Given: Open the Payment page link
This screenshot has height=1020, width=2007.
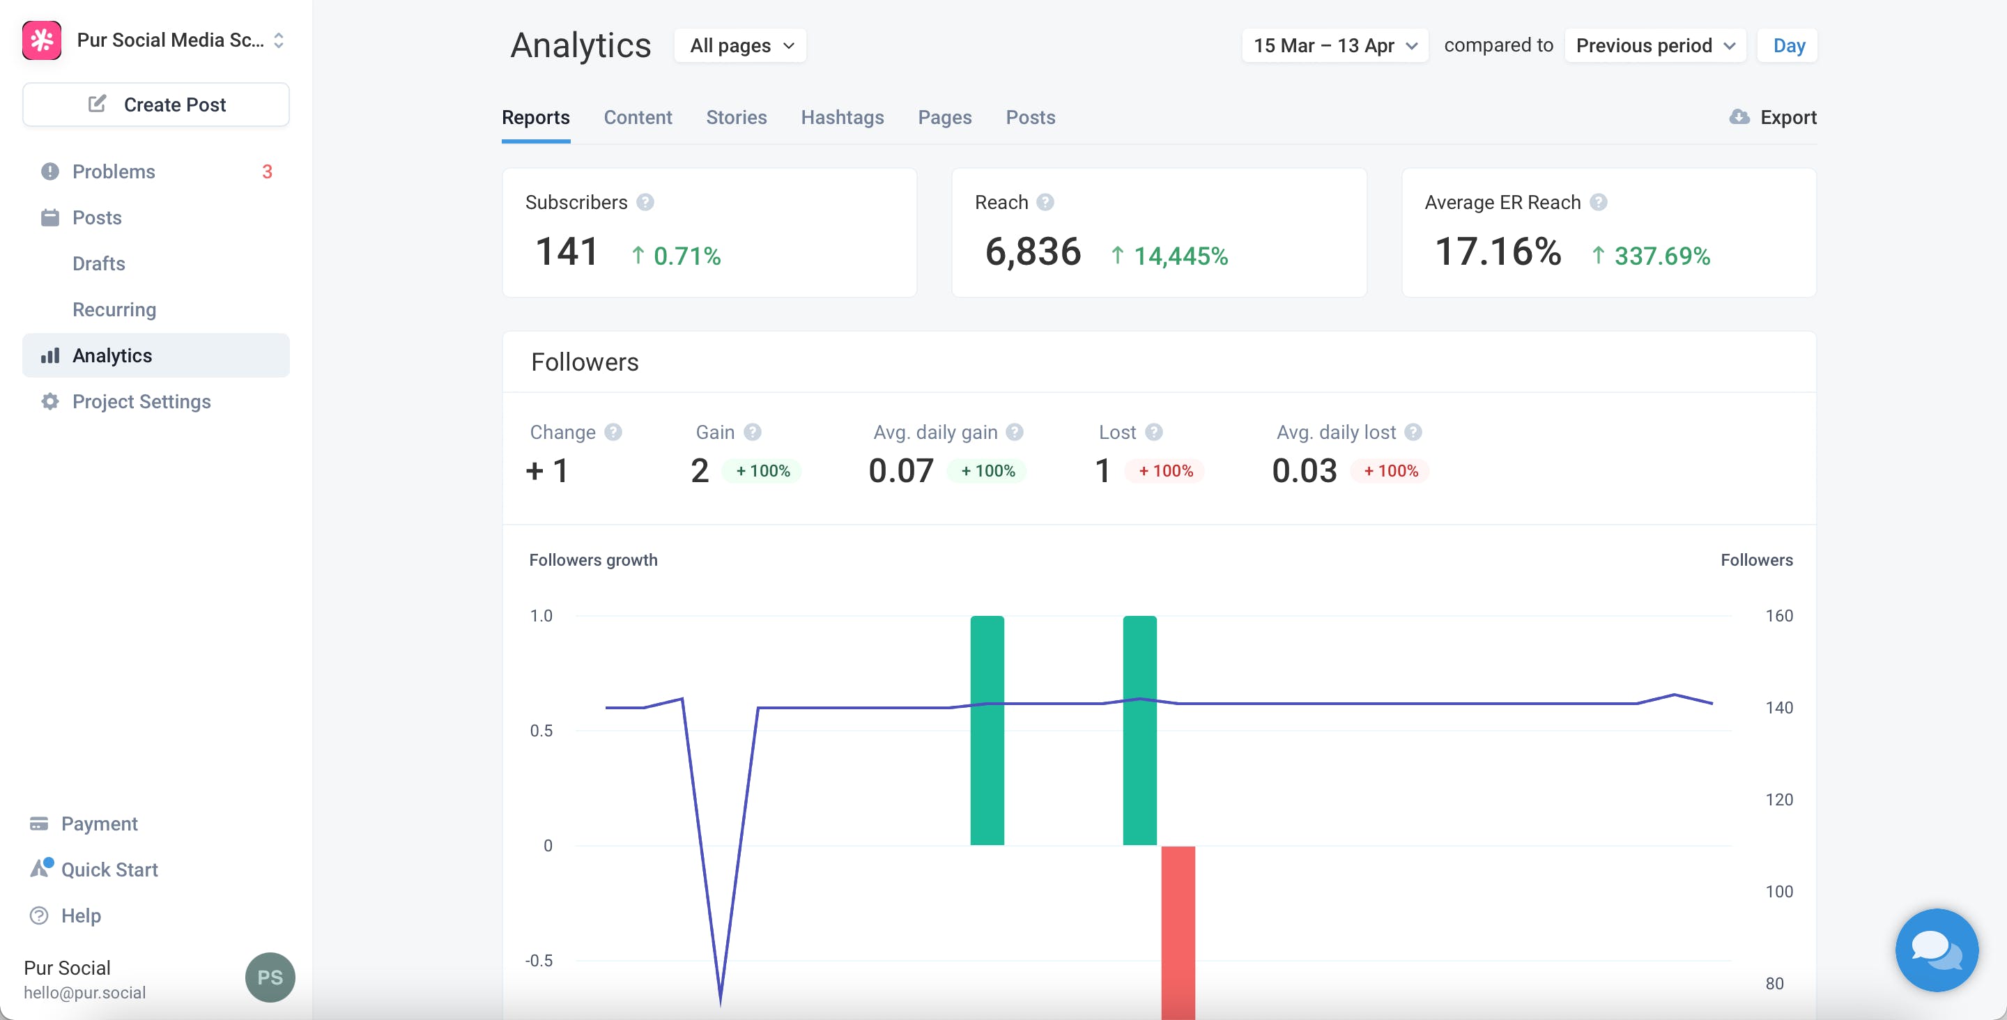Looking at the screenshot, I should 100,824.
